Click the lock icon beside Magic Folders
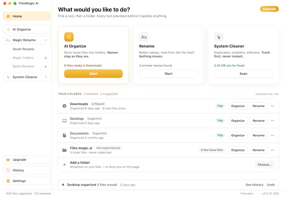This screenshot has height=197, width=285. coord(46,58)
